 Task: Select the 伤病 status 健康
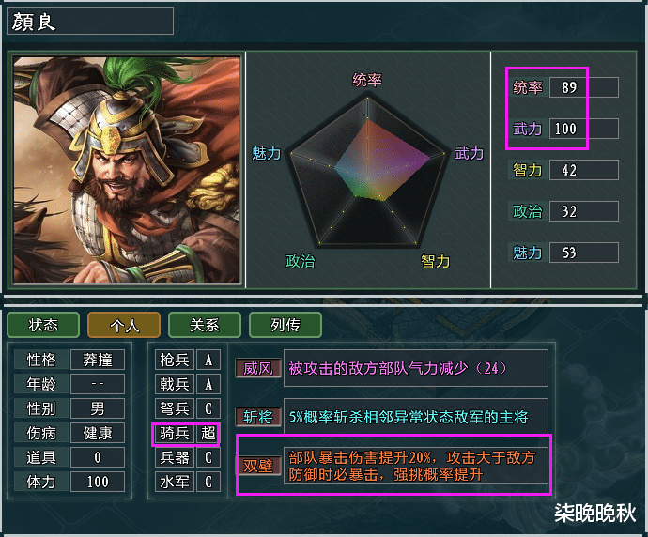(x=98, y=434)
